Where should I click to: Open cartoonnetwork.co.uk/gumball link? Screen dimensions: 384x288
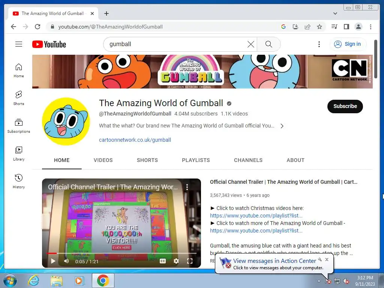135,140
